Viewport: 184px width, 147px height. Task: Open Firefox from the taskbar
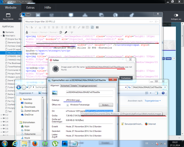35,144
